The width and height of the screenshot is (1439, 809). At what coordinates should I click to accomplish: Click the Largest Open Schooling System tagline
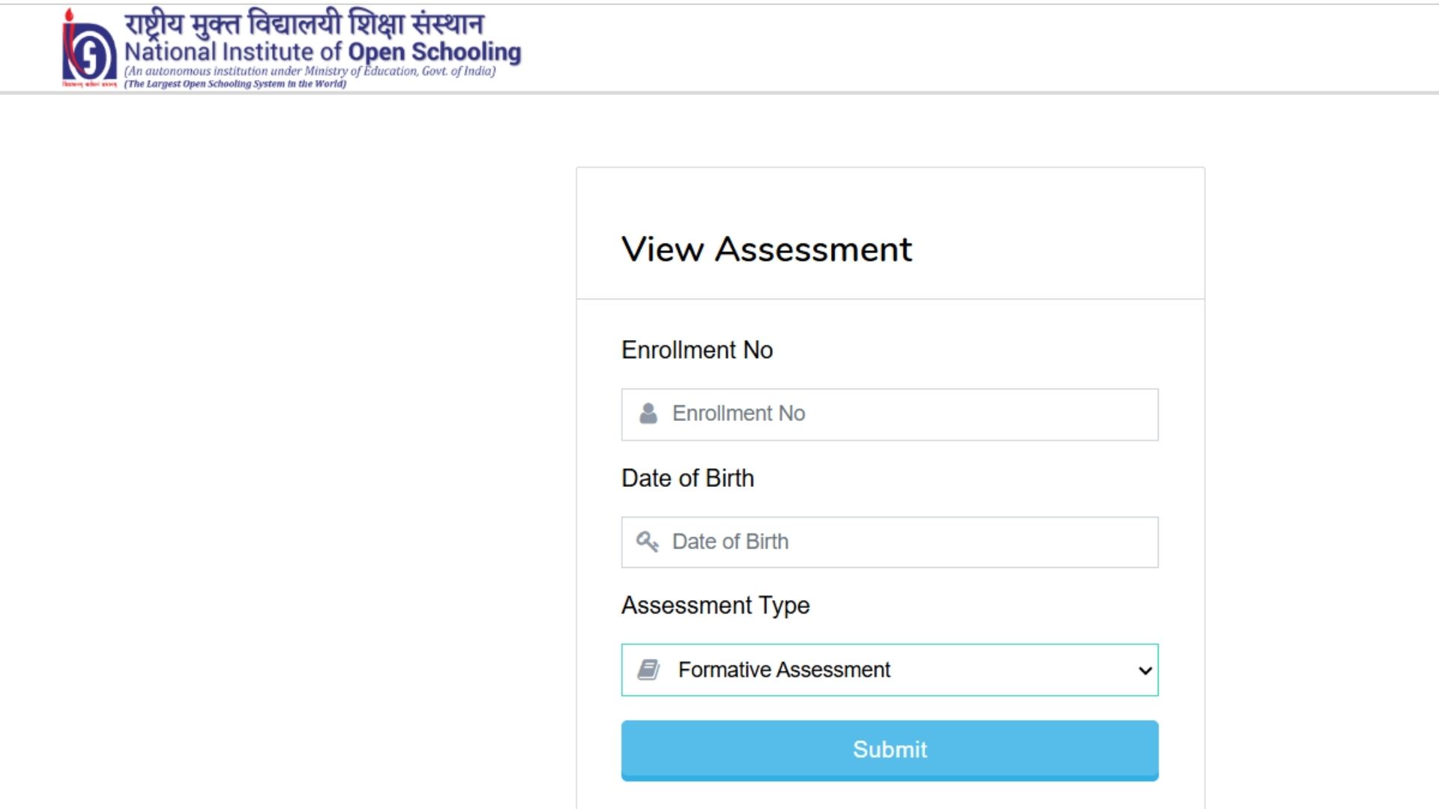tap(235, 85)
